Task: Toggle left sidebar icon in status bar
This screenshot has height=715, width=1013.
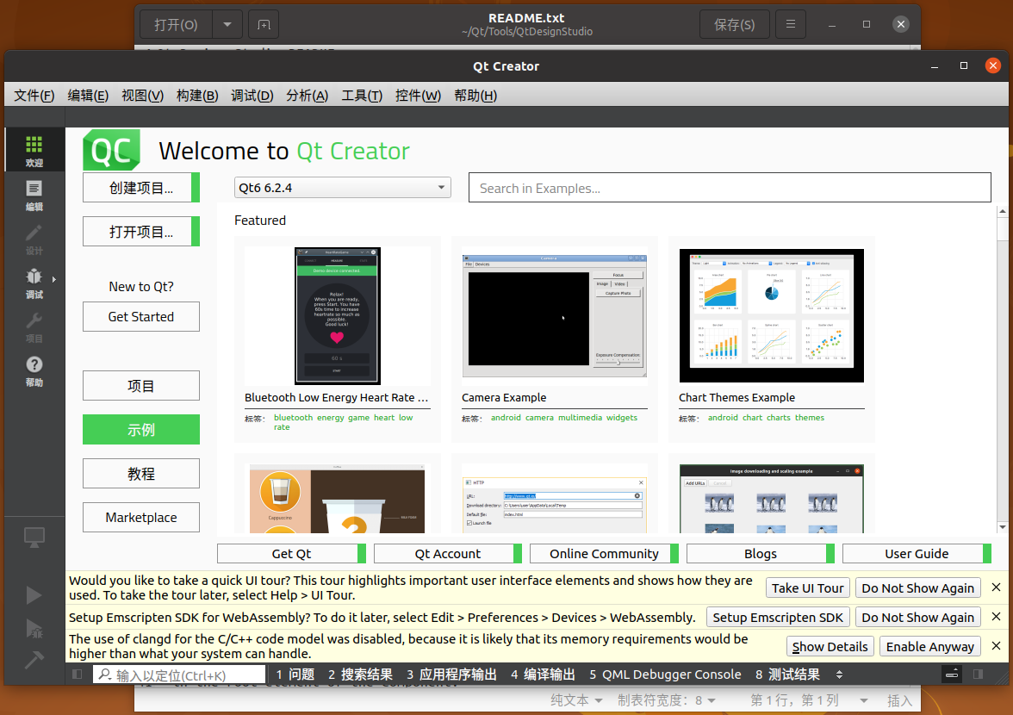Action: [77, 675]
